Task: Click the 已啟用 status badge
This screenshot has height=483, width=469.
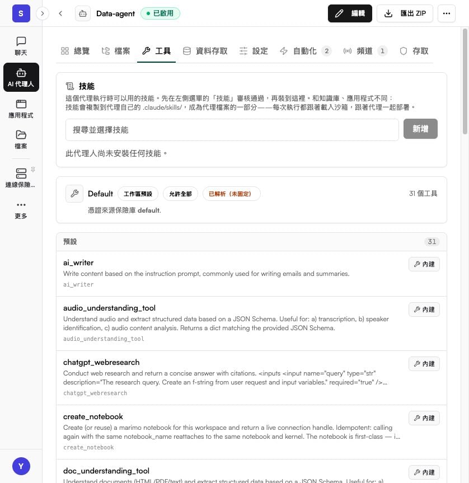Action: 160,13
